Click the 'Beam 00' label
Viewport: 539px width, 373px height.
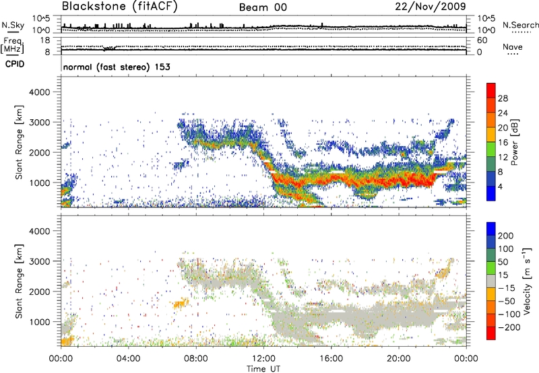263,7
